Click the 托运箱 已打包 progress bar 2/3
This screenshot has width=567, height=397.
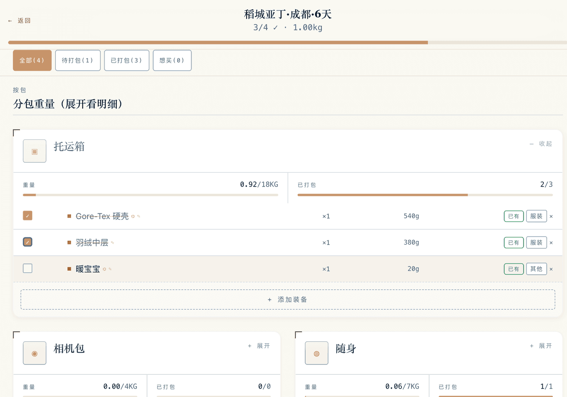point(425,194)
